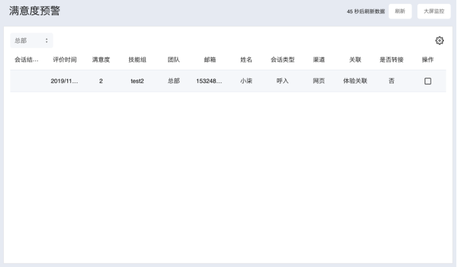Click the 刷新 button

(400, 11)
